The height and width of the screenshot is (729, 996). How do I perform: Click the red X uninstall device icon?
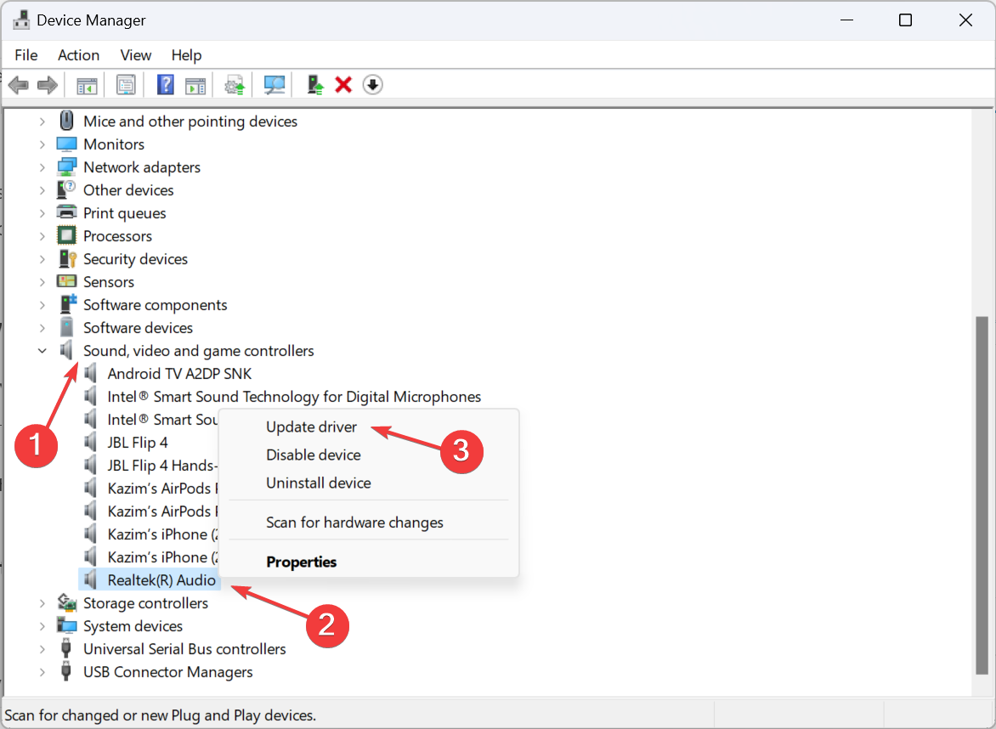point(343,84)
